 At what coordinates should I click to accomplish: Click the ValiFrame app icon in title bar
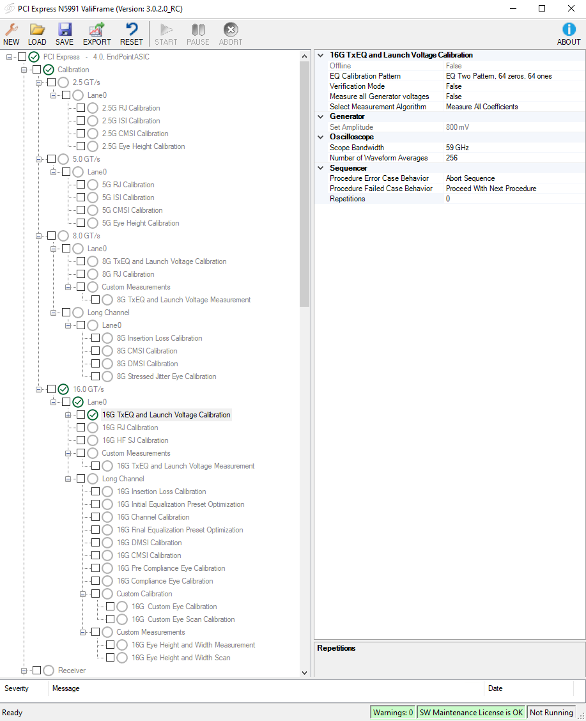pos(9,9)
